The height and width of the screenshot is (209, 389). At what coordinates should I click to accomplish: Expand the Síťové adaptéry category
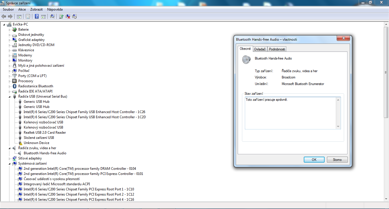[9, 158]
